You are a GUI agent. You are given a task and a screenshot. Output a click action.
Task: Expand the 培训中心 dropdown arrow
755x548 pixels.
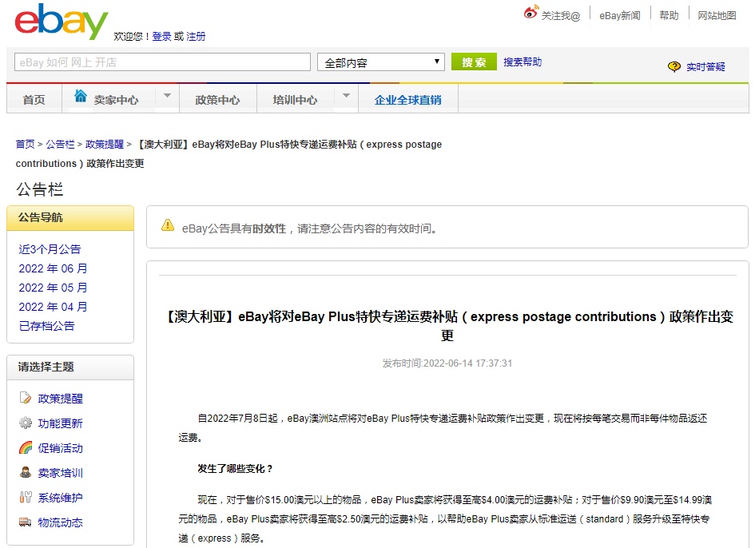pyautogui.click(x=346, y=95)
